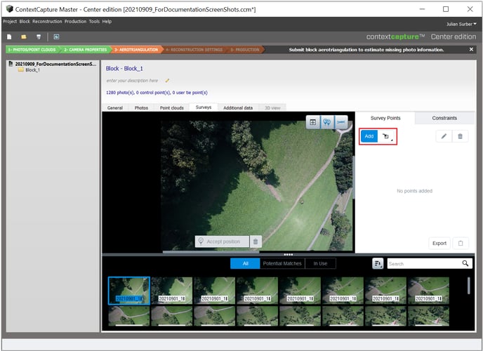Show only Potential Matches photos
Image resolution: width=483 pixels, height=351 pixels.
pos(282,263)
